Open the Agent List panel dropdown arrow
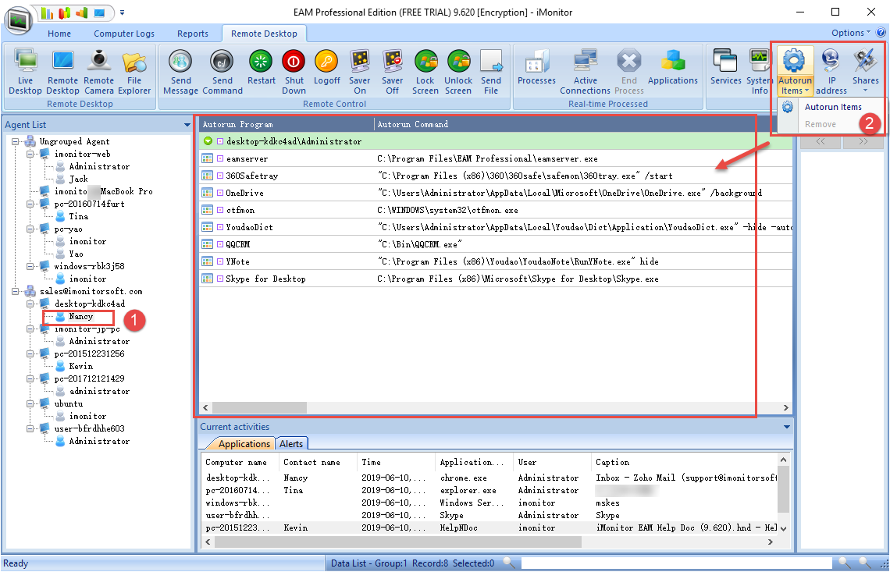This screenshot has height=572, width=890. [x=187, y=125]
